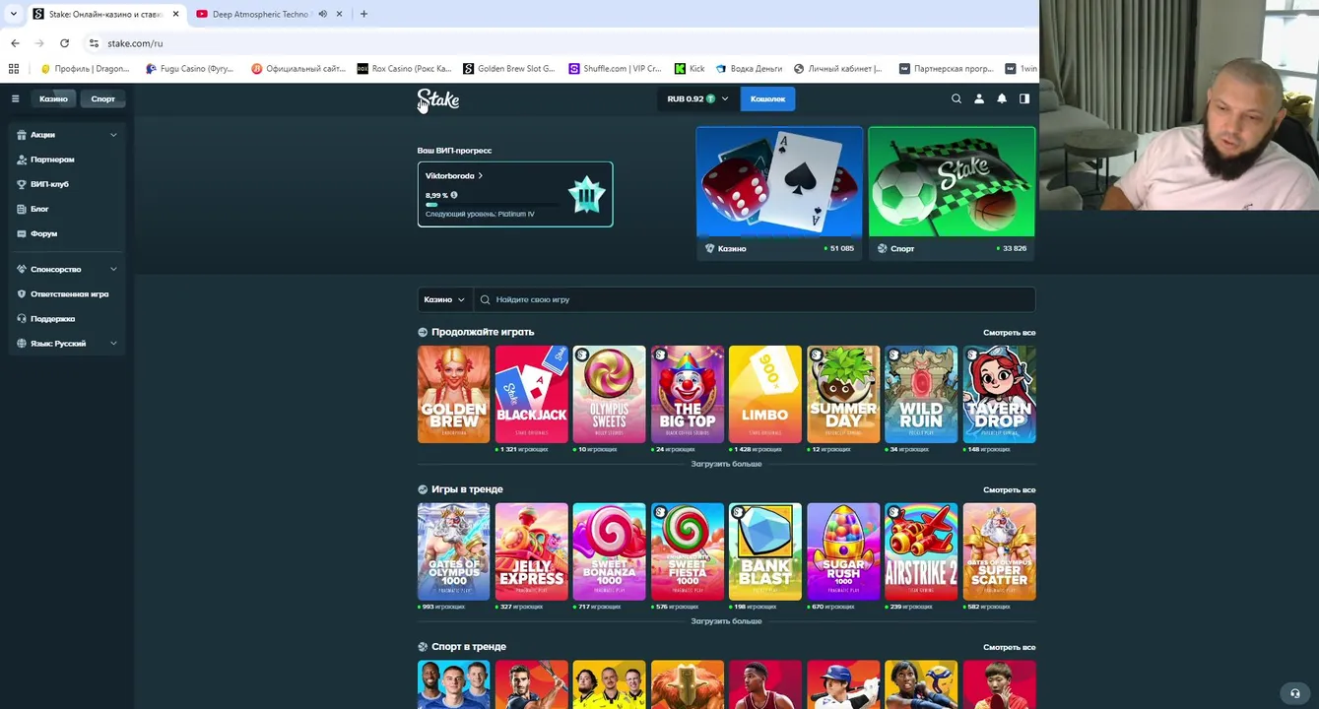Open the Blackjack game tile
The height and width of the screenshot is (709, 1319).
tap(531, 394)
